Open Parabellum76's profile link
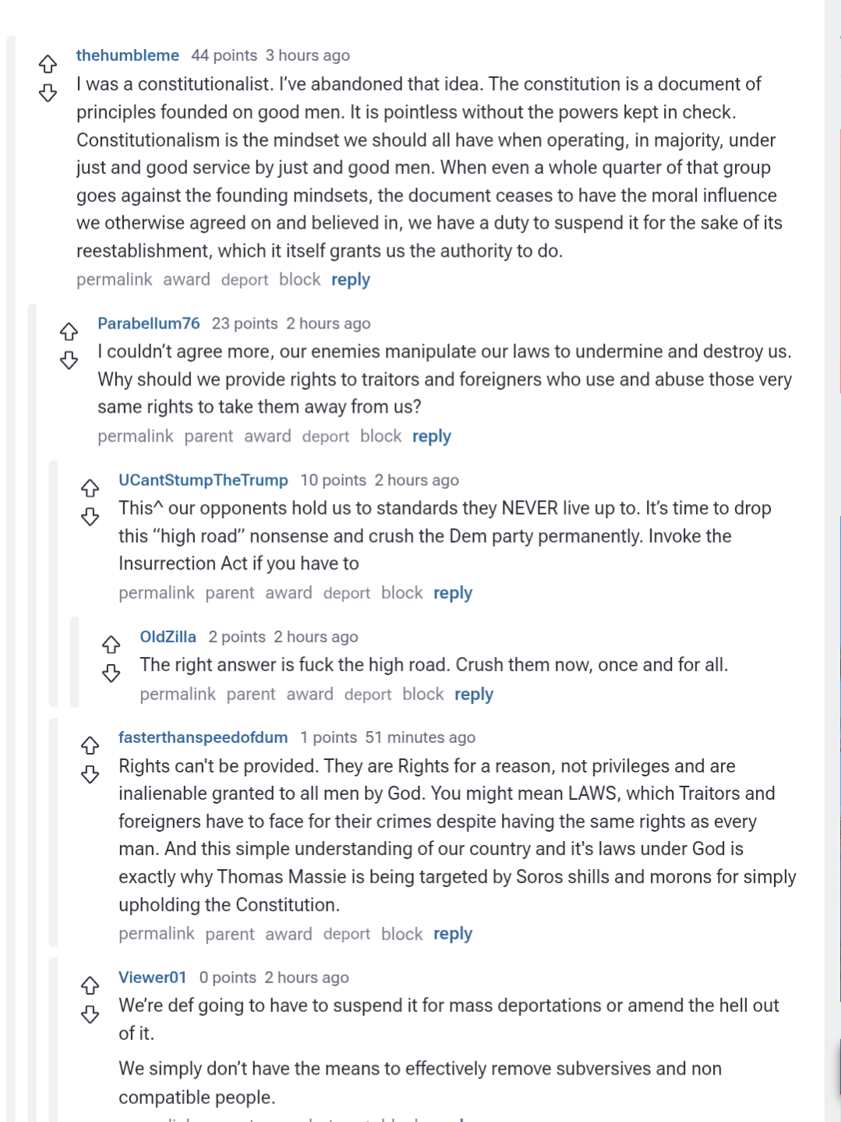The height and width of the screenshot is (1122, 841). point(149,323)
